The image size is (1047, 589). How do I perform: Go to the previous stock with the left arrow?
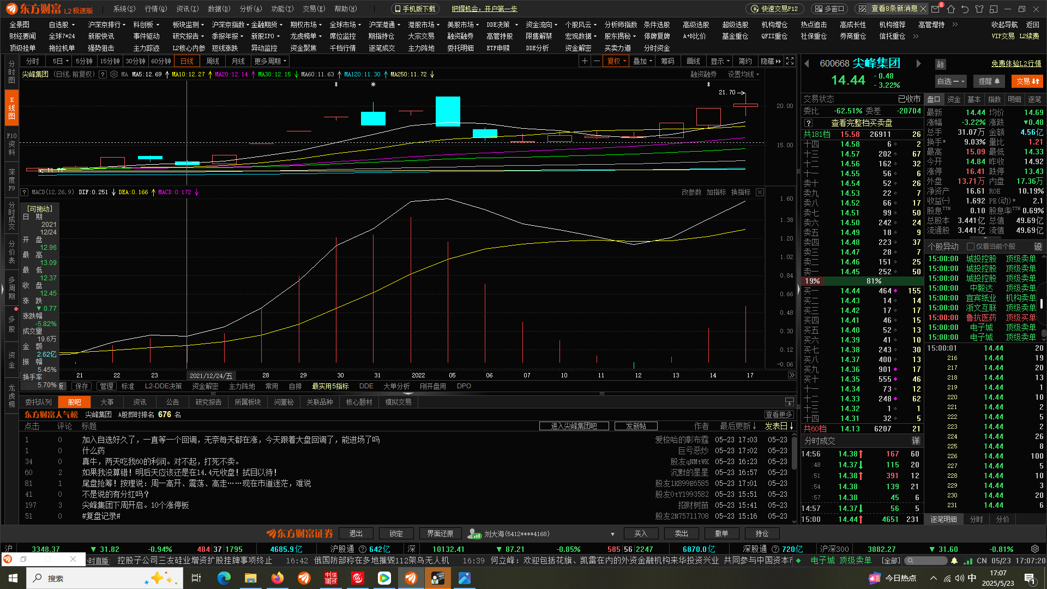point(807,64)
